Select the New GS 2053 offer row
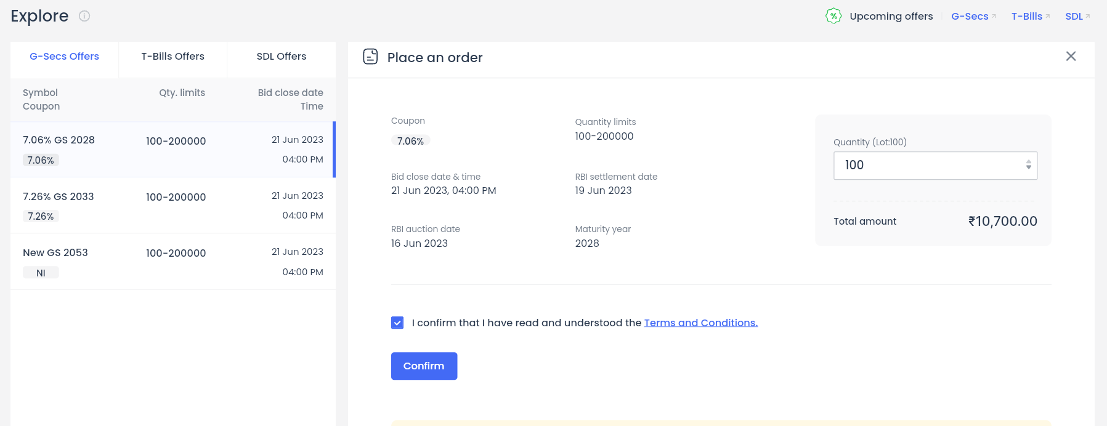The width and height of the screenshot is (1107, 426). [x=173, y=262]
